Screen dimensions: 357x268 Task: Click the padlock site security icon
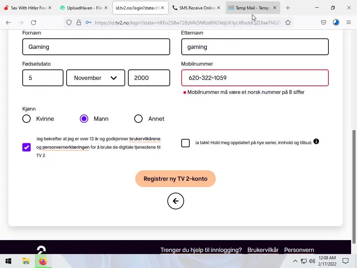click(78, 22)
